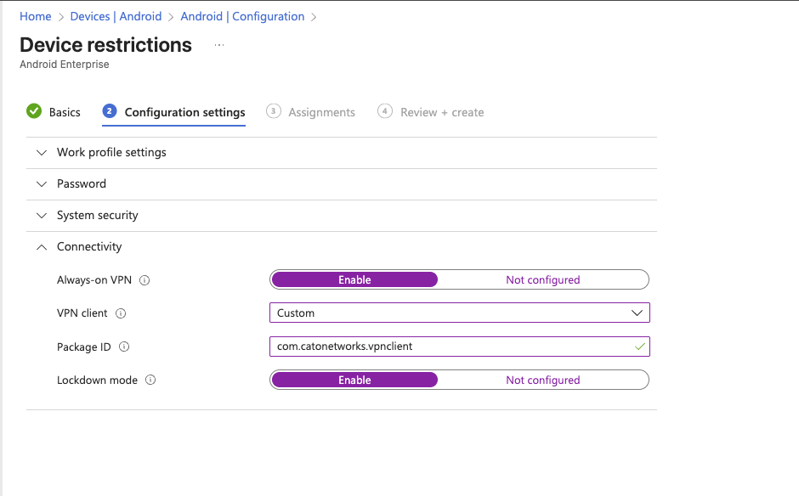This screenshot has height=496, width=799.
Task: Click the green checkmark Basics step icon
Action: tap(34, 111)
